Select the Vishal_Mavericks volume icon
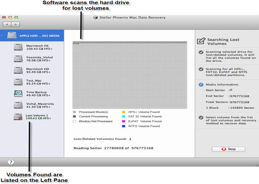The height and width of the screenshot is (184, 259). click(x=18, y=105)
